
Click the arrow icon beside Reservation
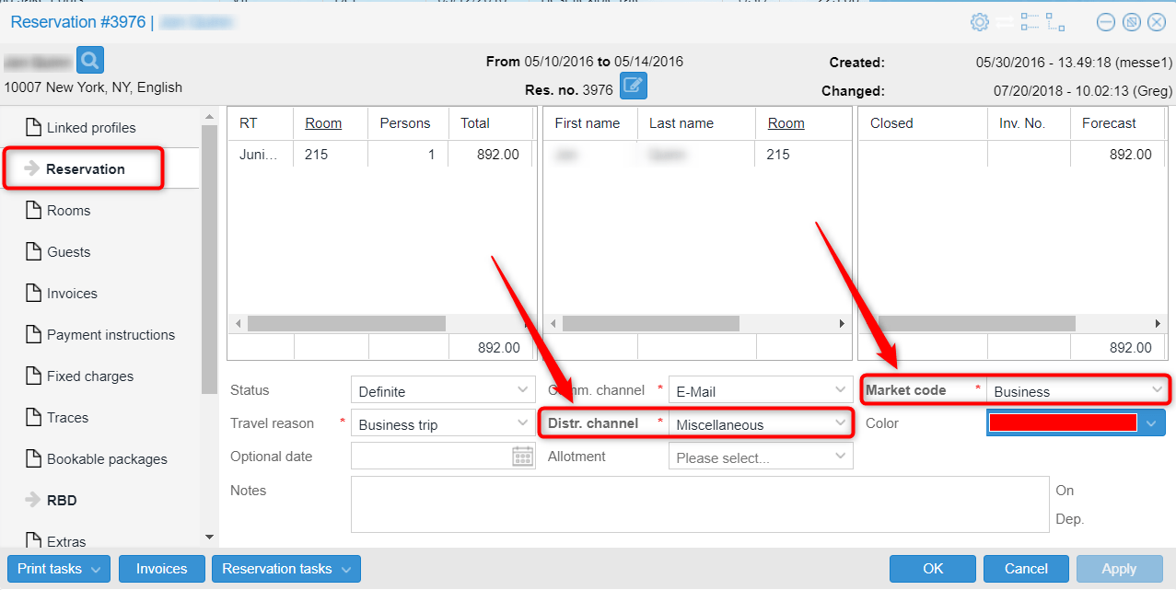32,168
